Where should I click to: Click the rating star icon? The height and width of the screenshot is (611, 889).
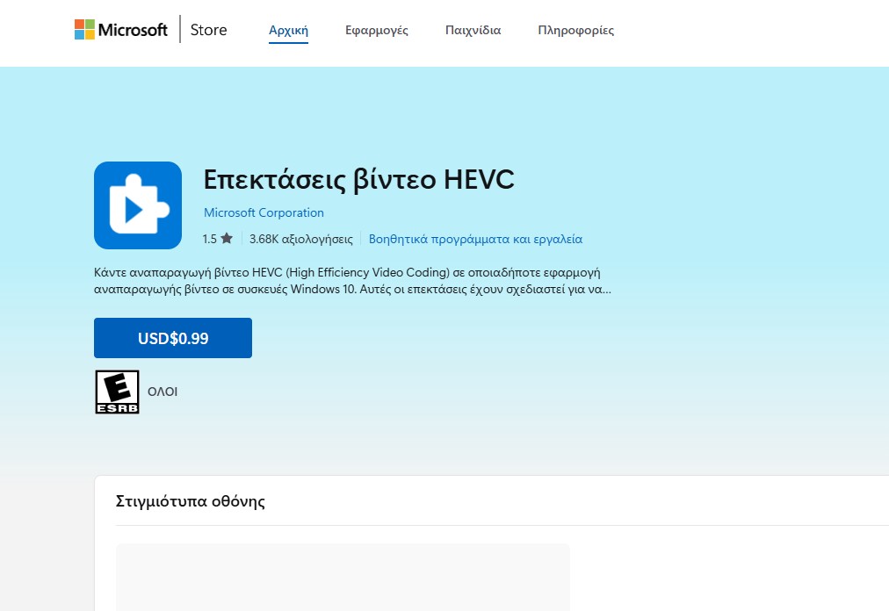pyautogui.click(x=227, y=239)
